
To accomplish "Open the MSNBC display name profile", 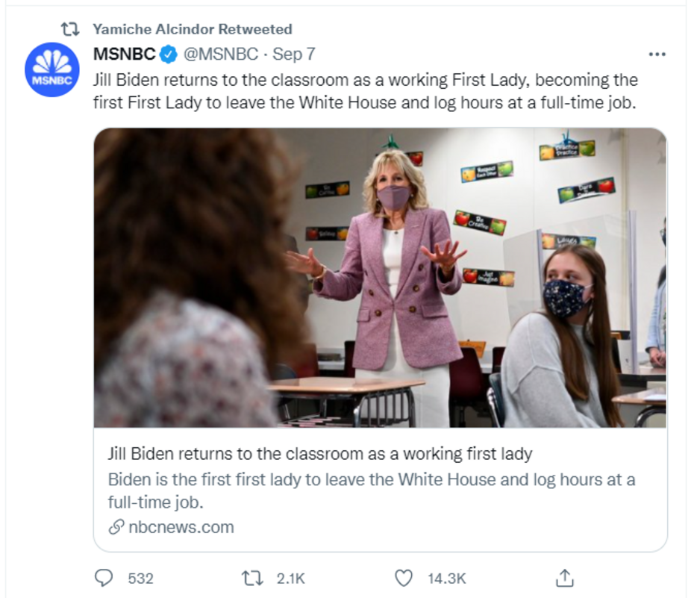I will pyautogui.click(x=125, y=54).
